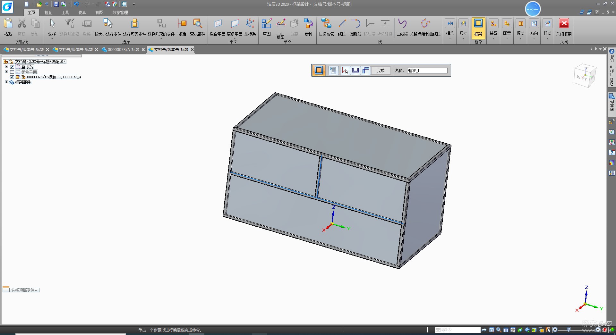The height and width of the screenshot is (335, 616).
Task: Click the view cube orientation widget
Action: 585,76
